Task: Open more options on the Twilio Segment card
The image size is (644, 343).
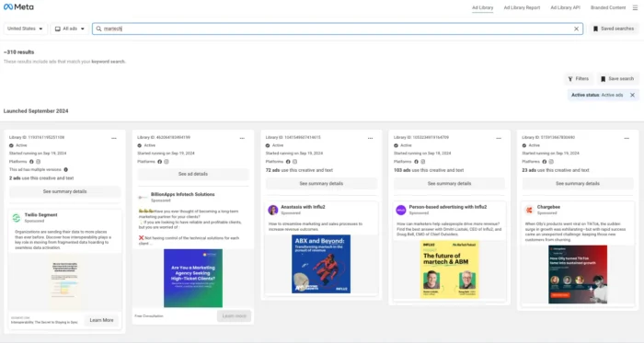Action: tap(114, 138)
